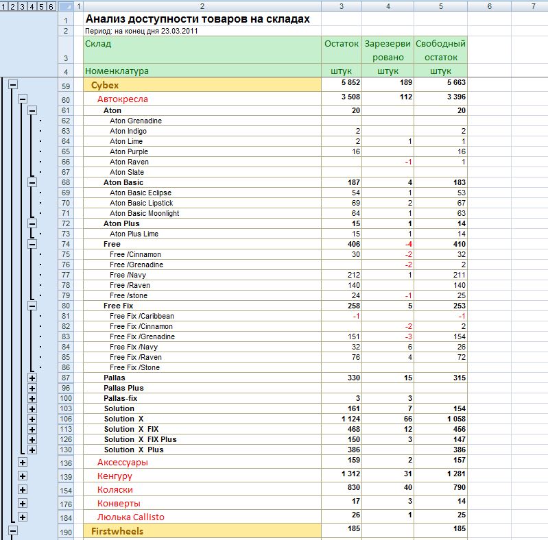This screenshot has height=540, width=548.
Task: Select the Aton Purple cell
Action: [202, 151]
